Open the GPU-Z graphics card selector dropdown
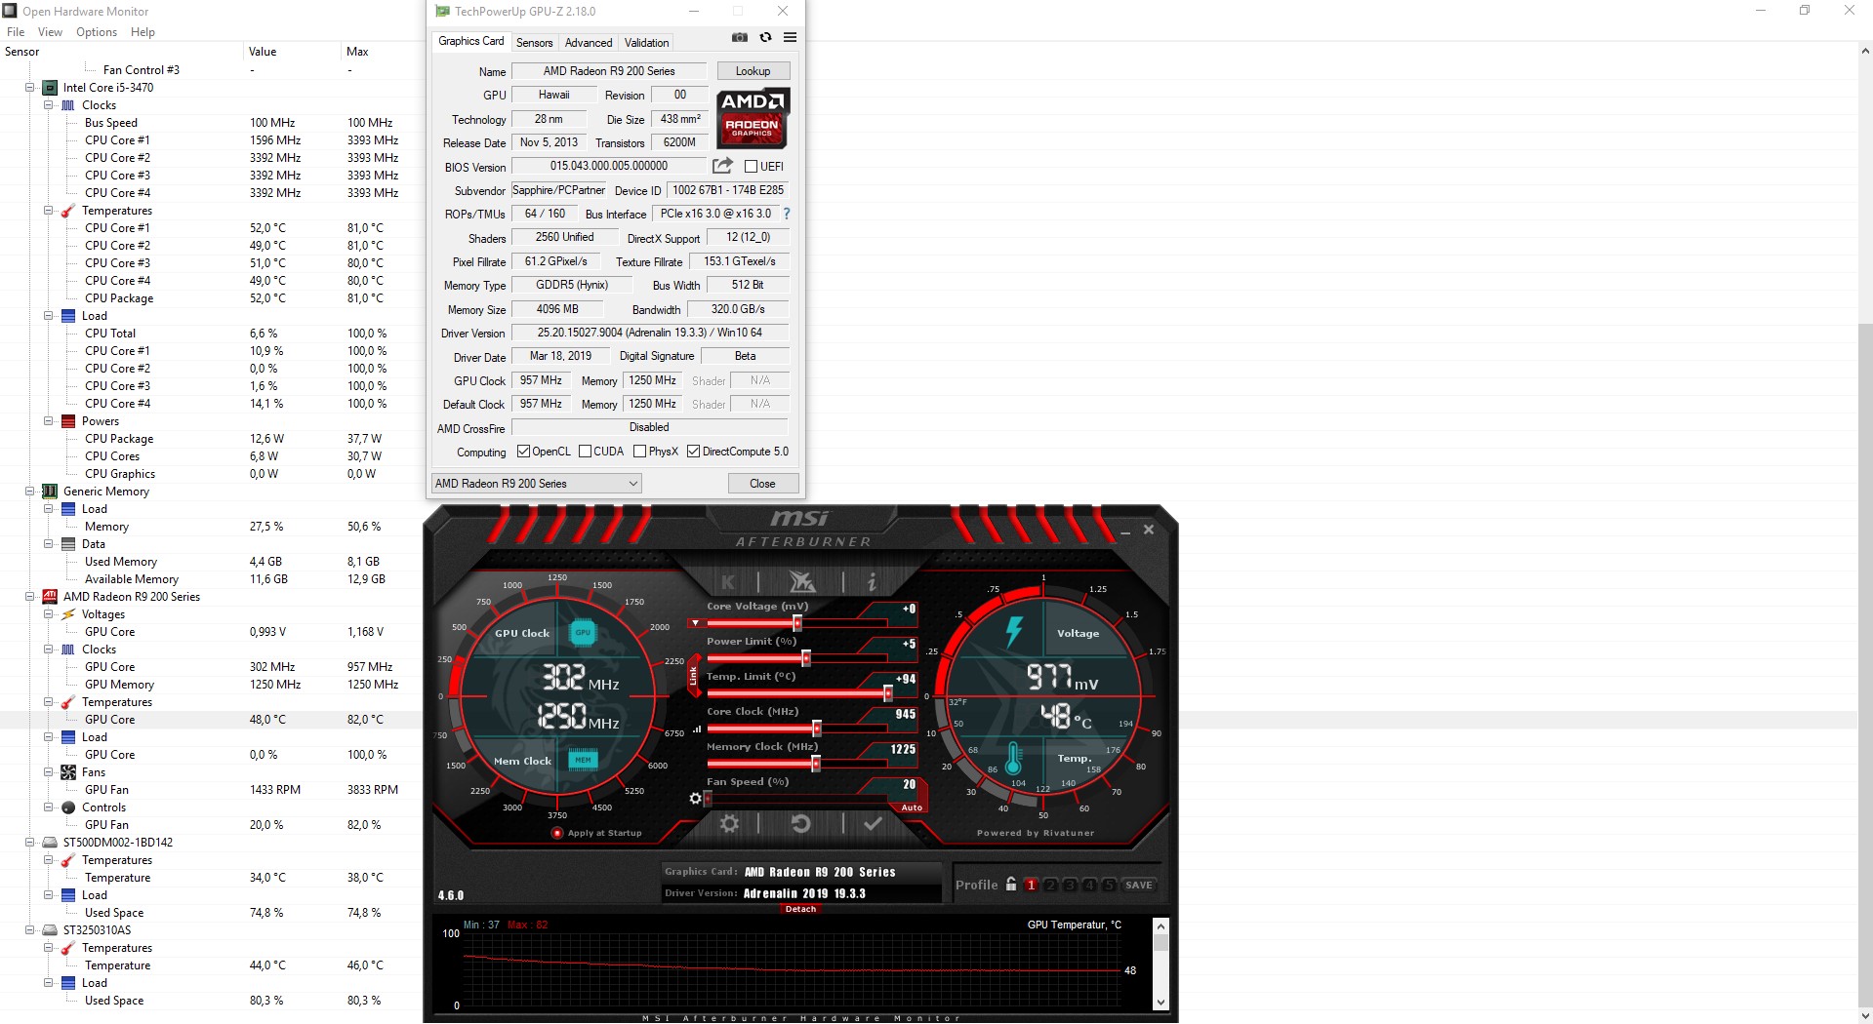Screen dimensions: 1873x1024 click(x=536, y=484)
